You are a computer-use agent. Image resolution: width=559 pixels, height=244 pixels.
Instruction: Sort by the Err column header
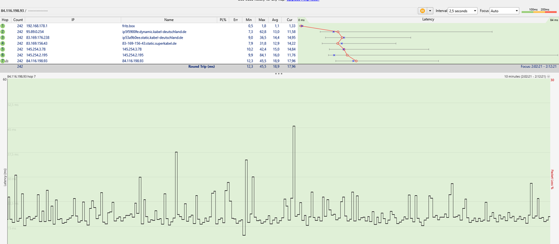click(236, 20)
